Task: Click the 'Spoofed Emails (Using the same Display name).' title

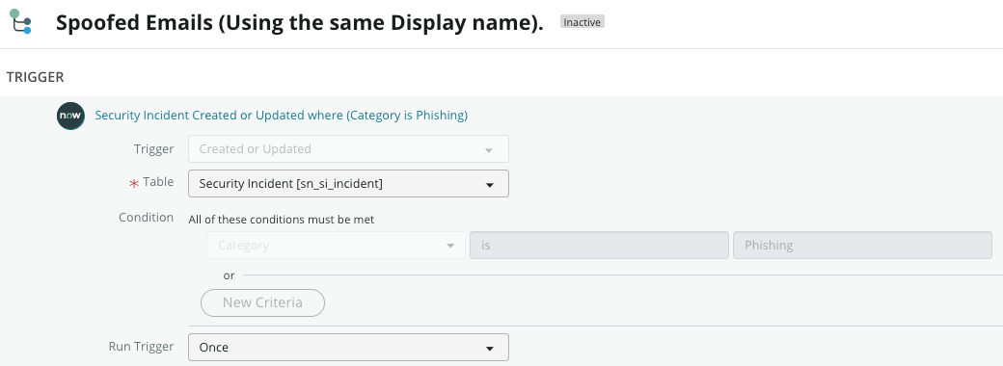Action: (x=299, y=23)
